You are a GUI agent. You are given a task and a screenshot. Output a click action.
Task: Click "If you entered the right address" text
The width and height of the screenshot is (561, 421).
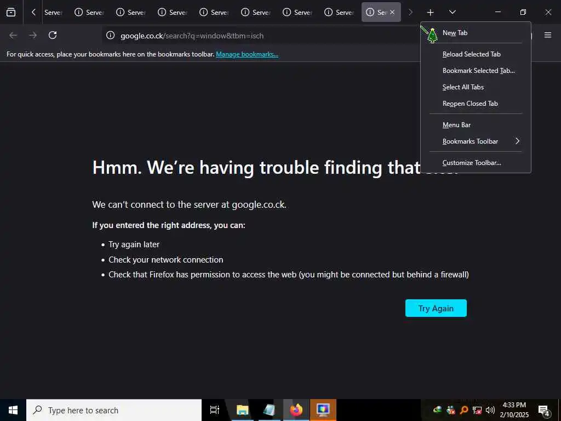pos(169,225)
